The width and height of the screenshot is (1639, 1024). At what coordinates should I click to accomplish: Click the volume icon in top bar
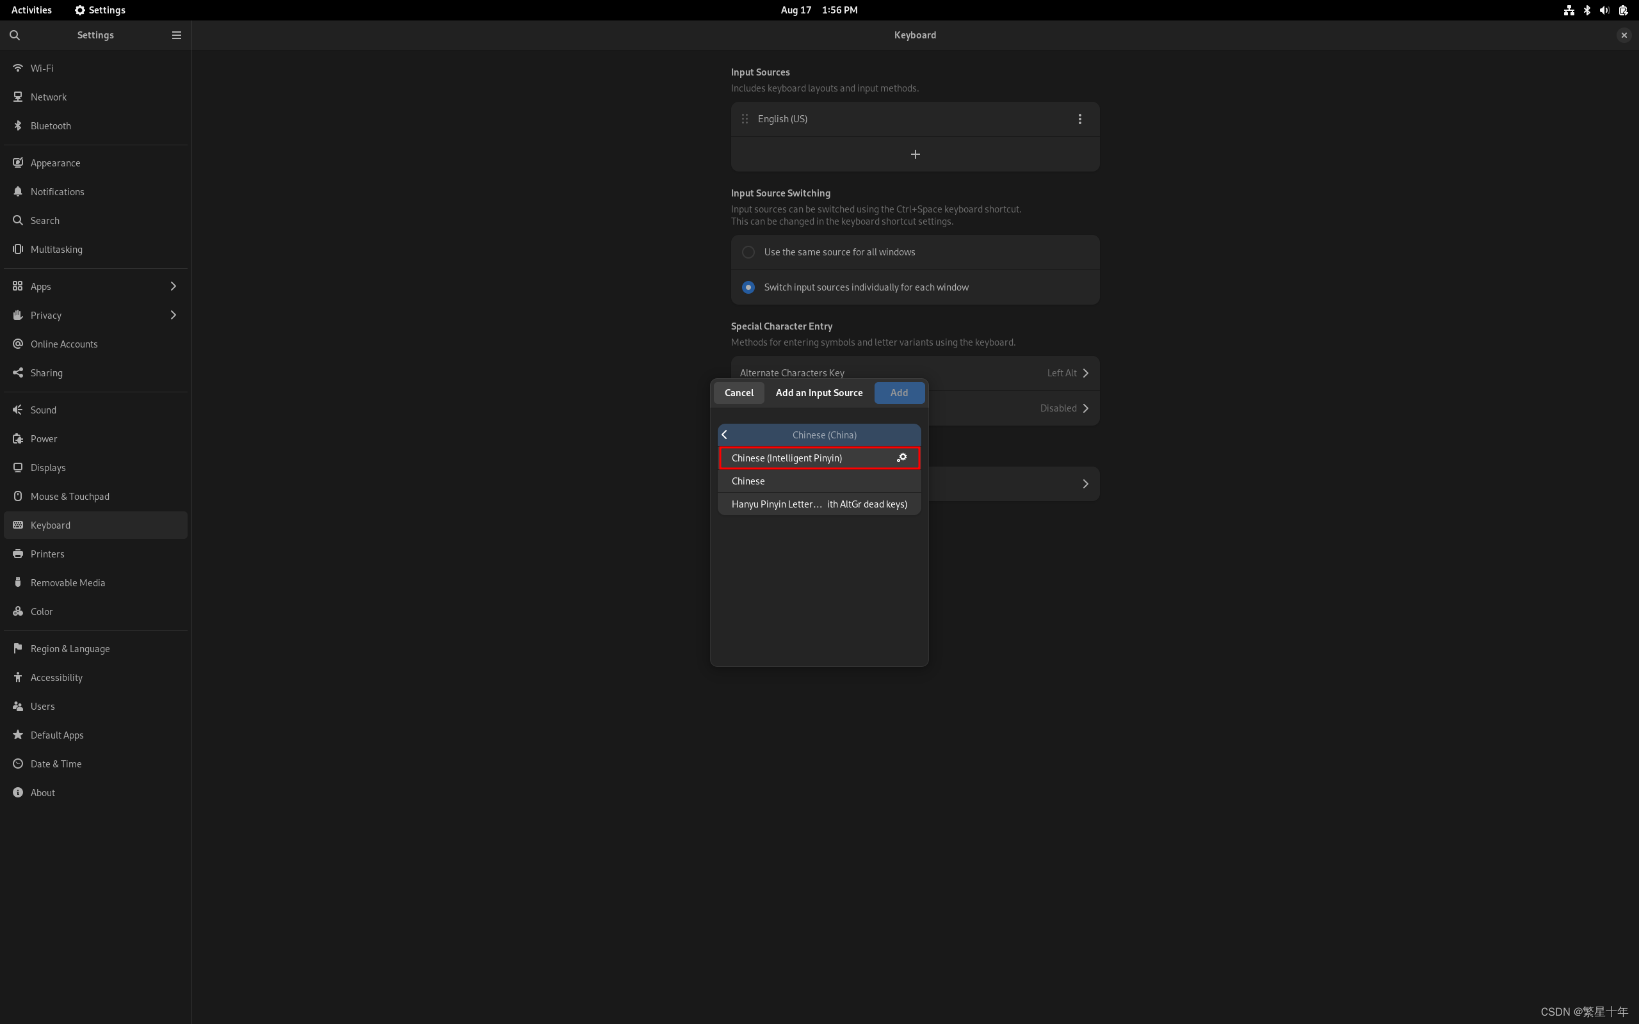point(1604,10)
